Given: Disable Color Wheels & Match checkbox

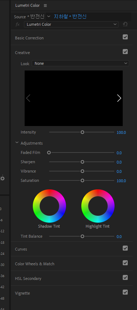Looking at the screenshot, I should tap(125, 263).
